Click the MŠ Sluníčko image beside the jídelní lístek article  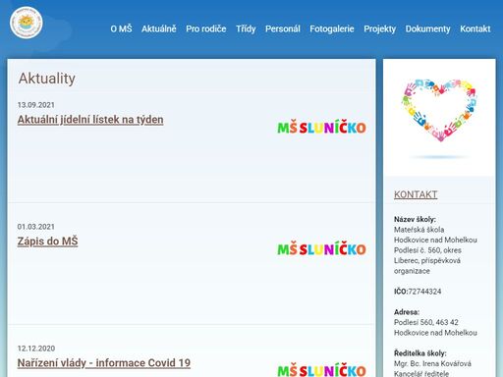[321, 127]
